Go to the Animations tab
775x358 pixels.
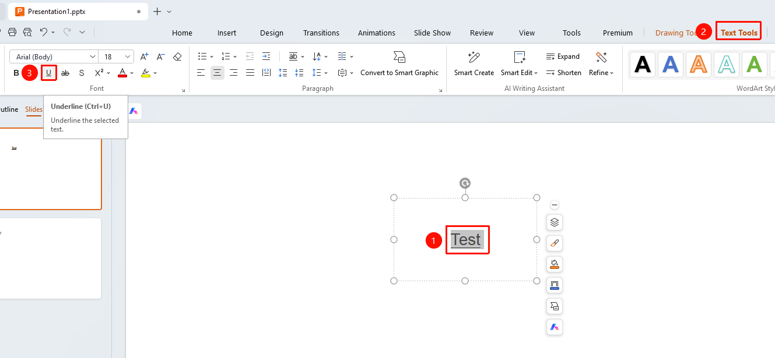point(377,33)
